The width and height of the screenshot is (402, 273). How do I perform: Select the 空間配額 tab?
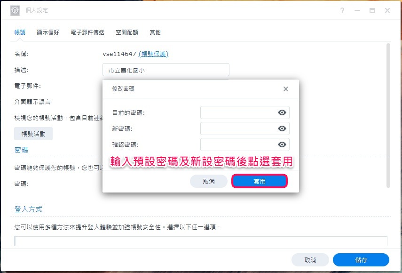pos(127,32)
